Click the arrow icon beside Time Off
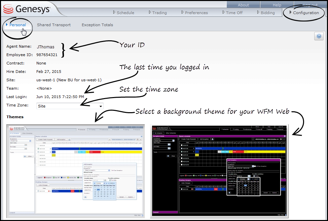Viewport: 328px width, 221px height. coord(223,12)
